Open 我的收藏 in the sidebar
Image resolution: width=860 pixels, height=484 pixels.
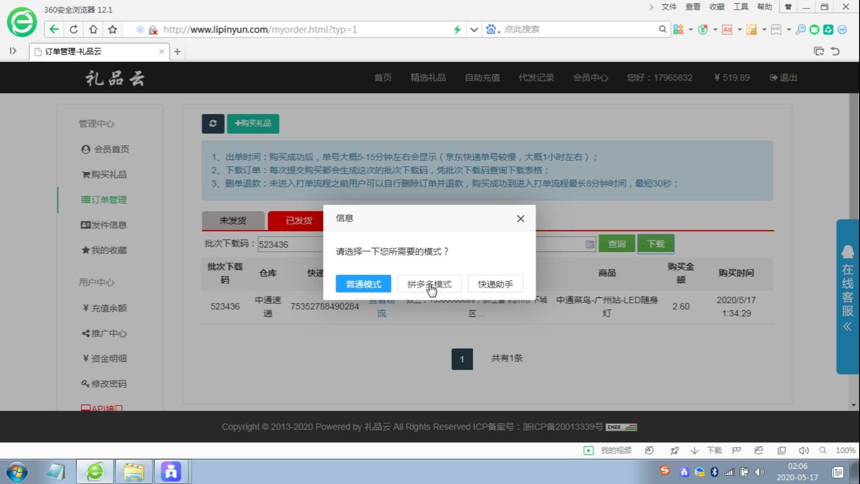click(104, 250)
